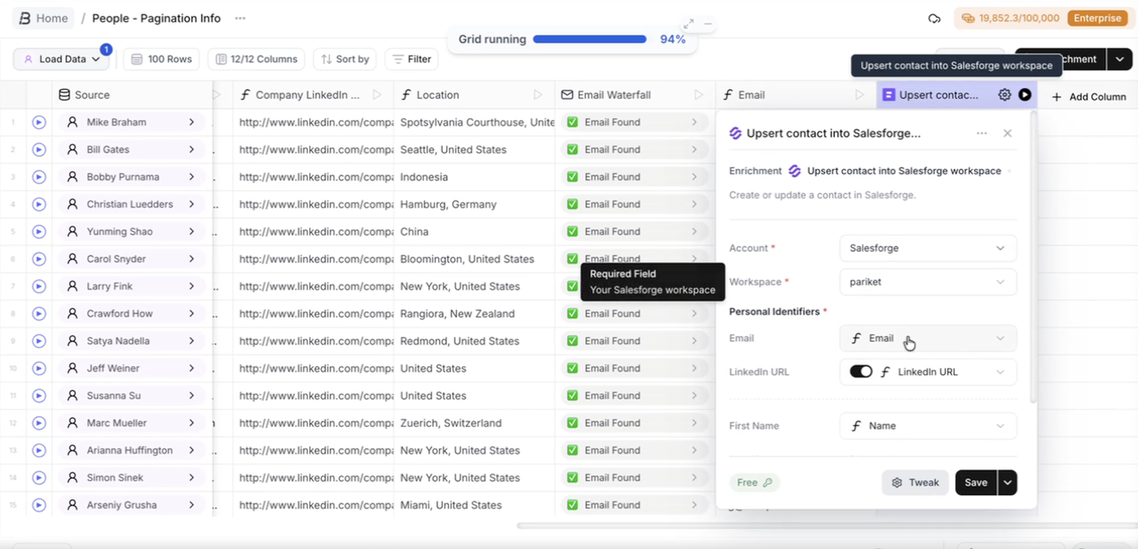
Task: Click Email Found checkbox in Satya Nadella row
Action: pyautogui.click(x=572, y=341)
